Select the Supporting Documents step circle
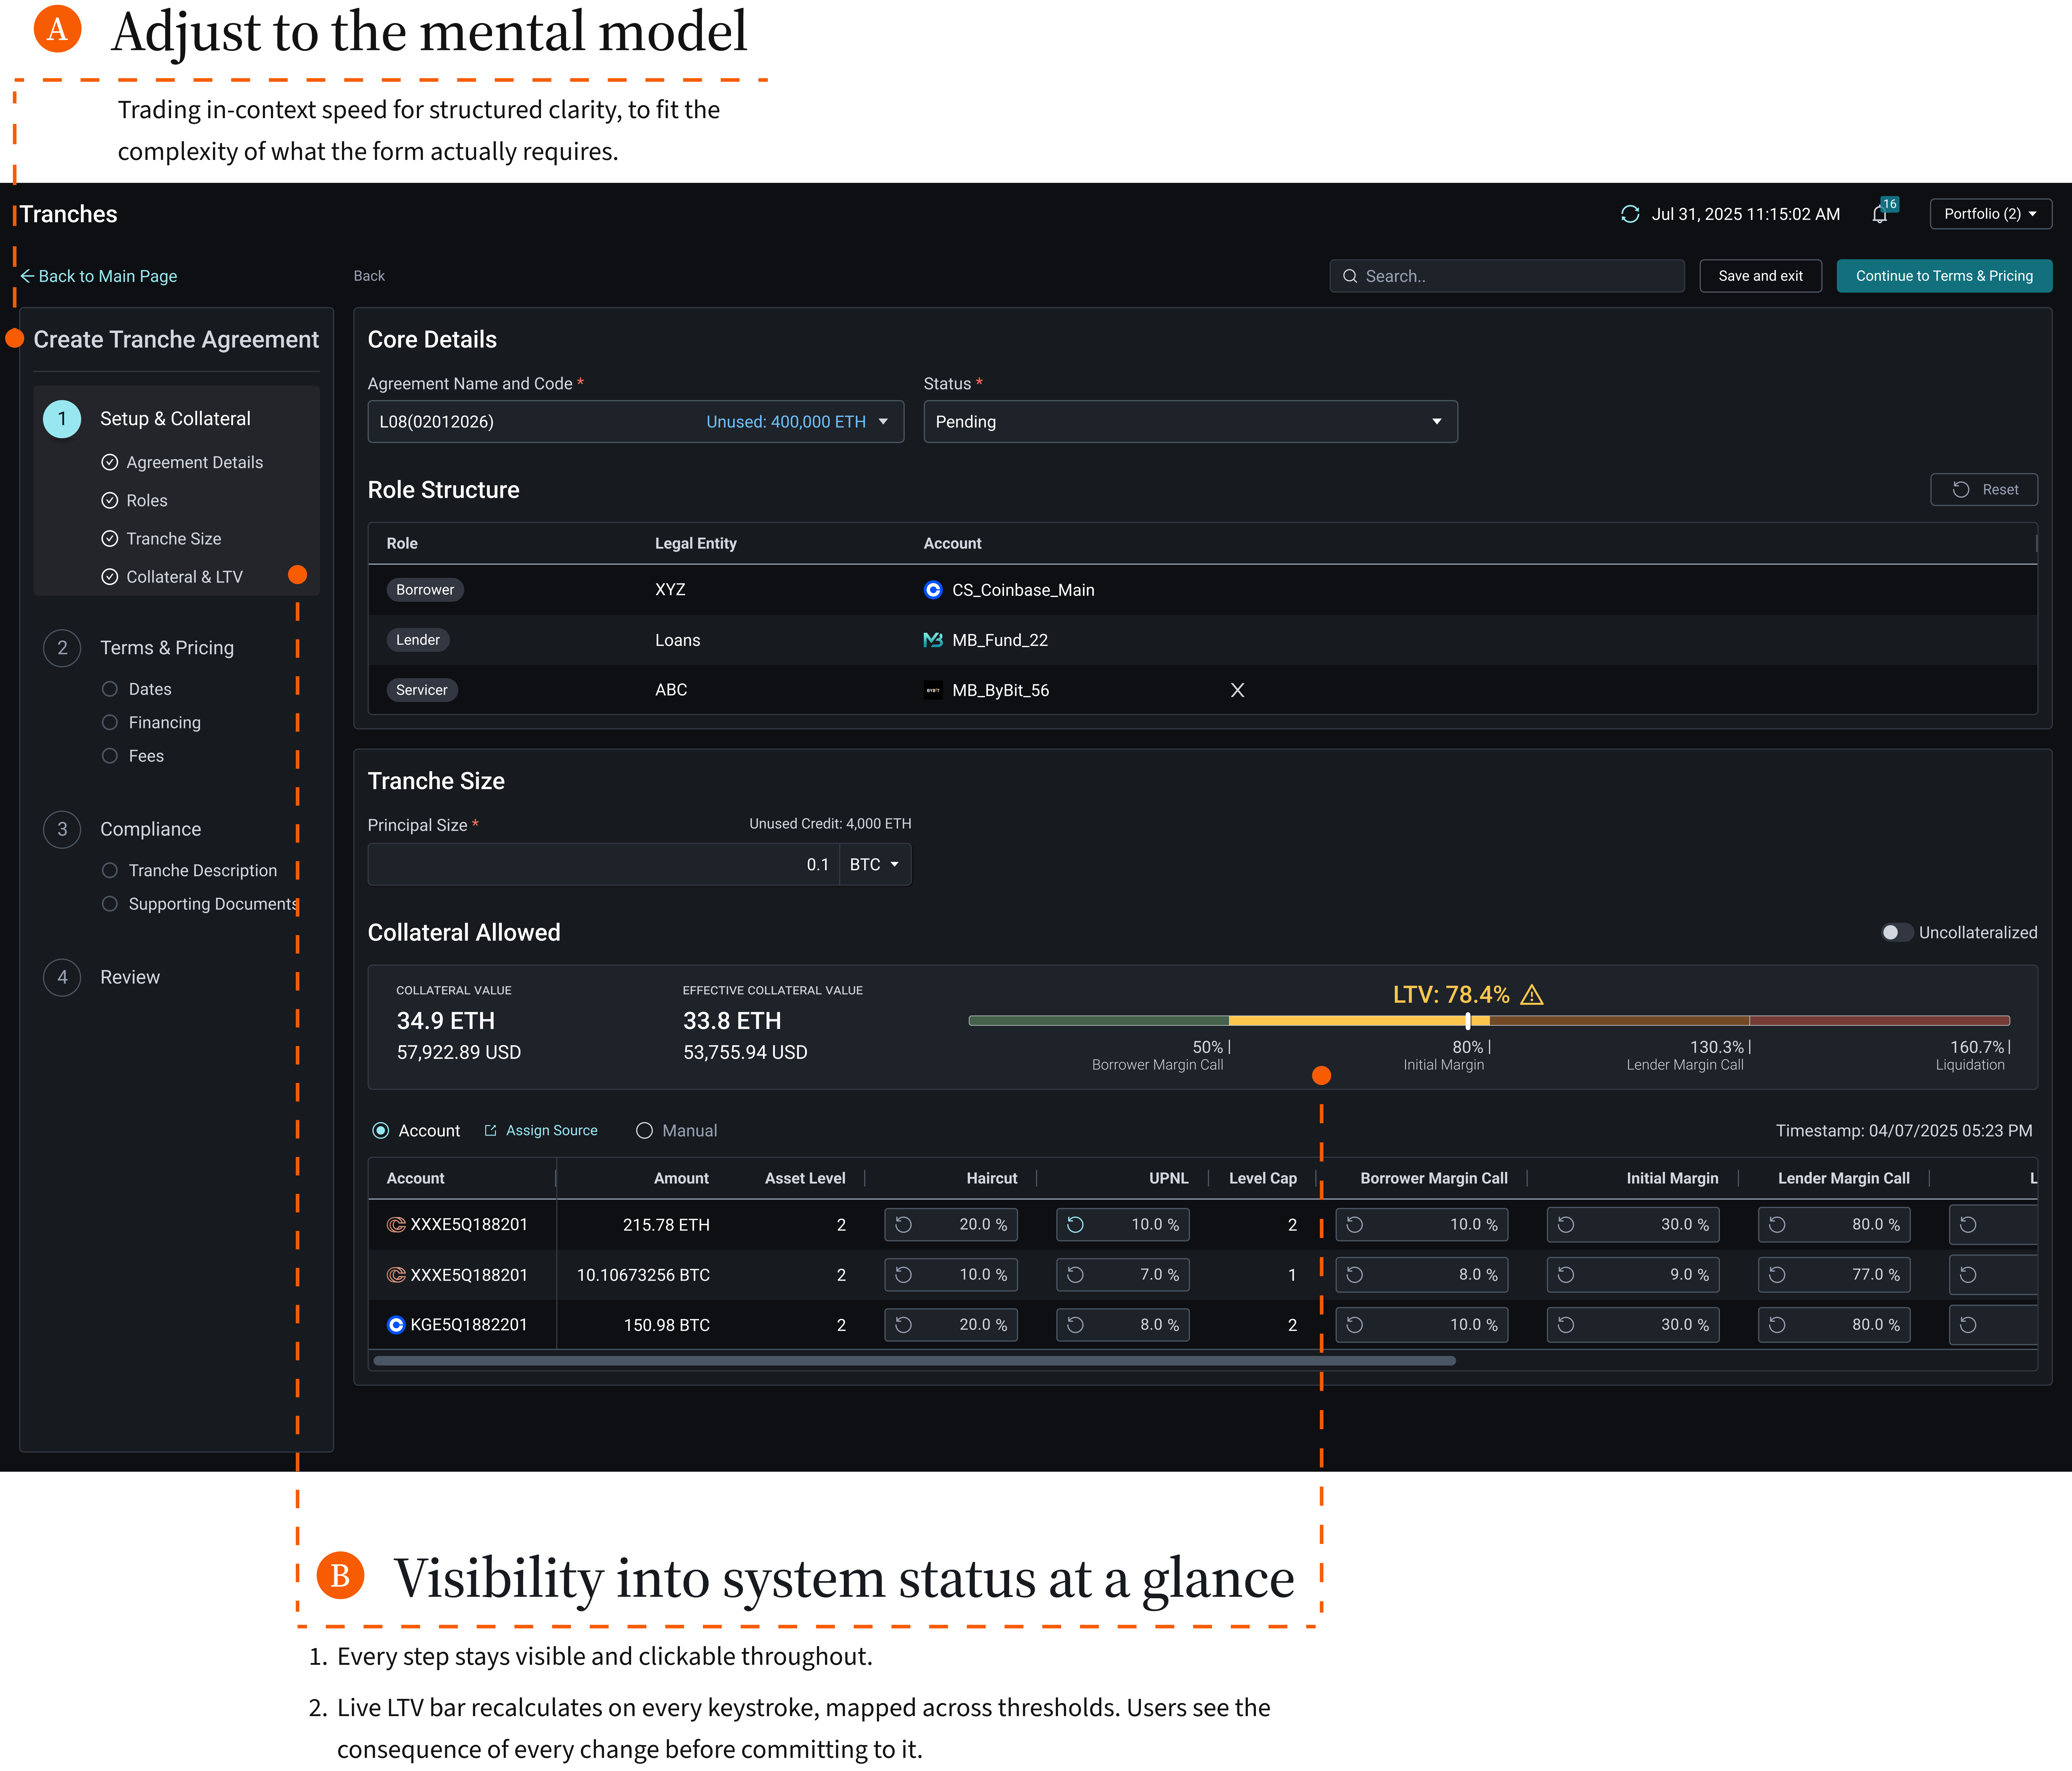2072x1771 pixels. point(110,904)
